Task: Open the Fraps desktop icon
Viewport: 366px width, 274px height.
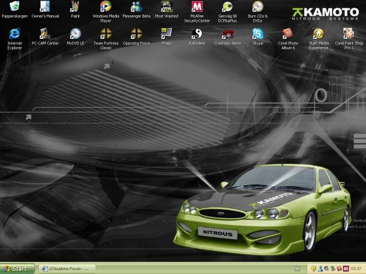Action: (x=166, y=34)
